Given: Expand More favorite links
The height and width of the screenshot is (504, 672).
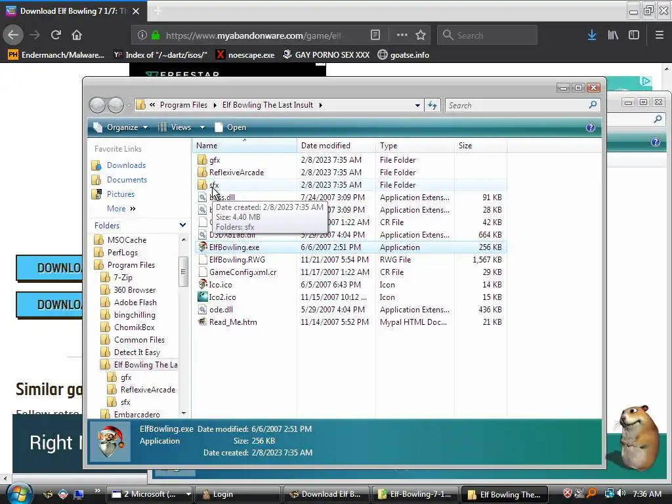Looking at the screenshot, I should tap(121, 209).
